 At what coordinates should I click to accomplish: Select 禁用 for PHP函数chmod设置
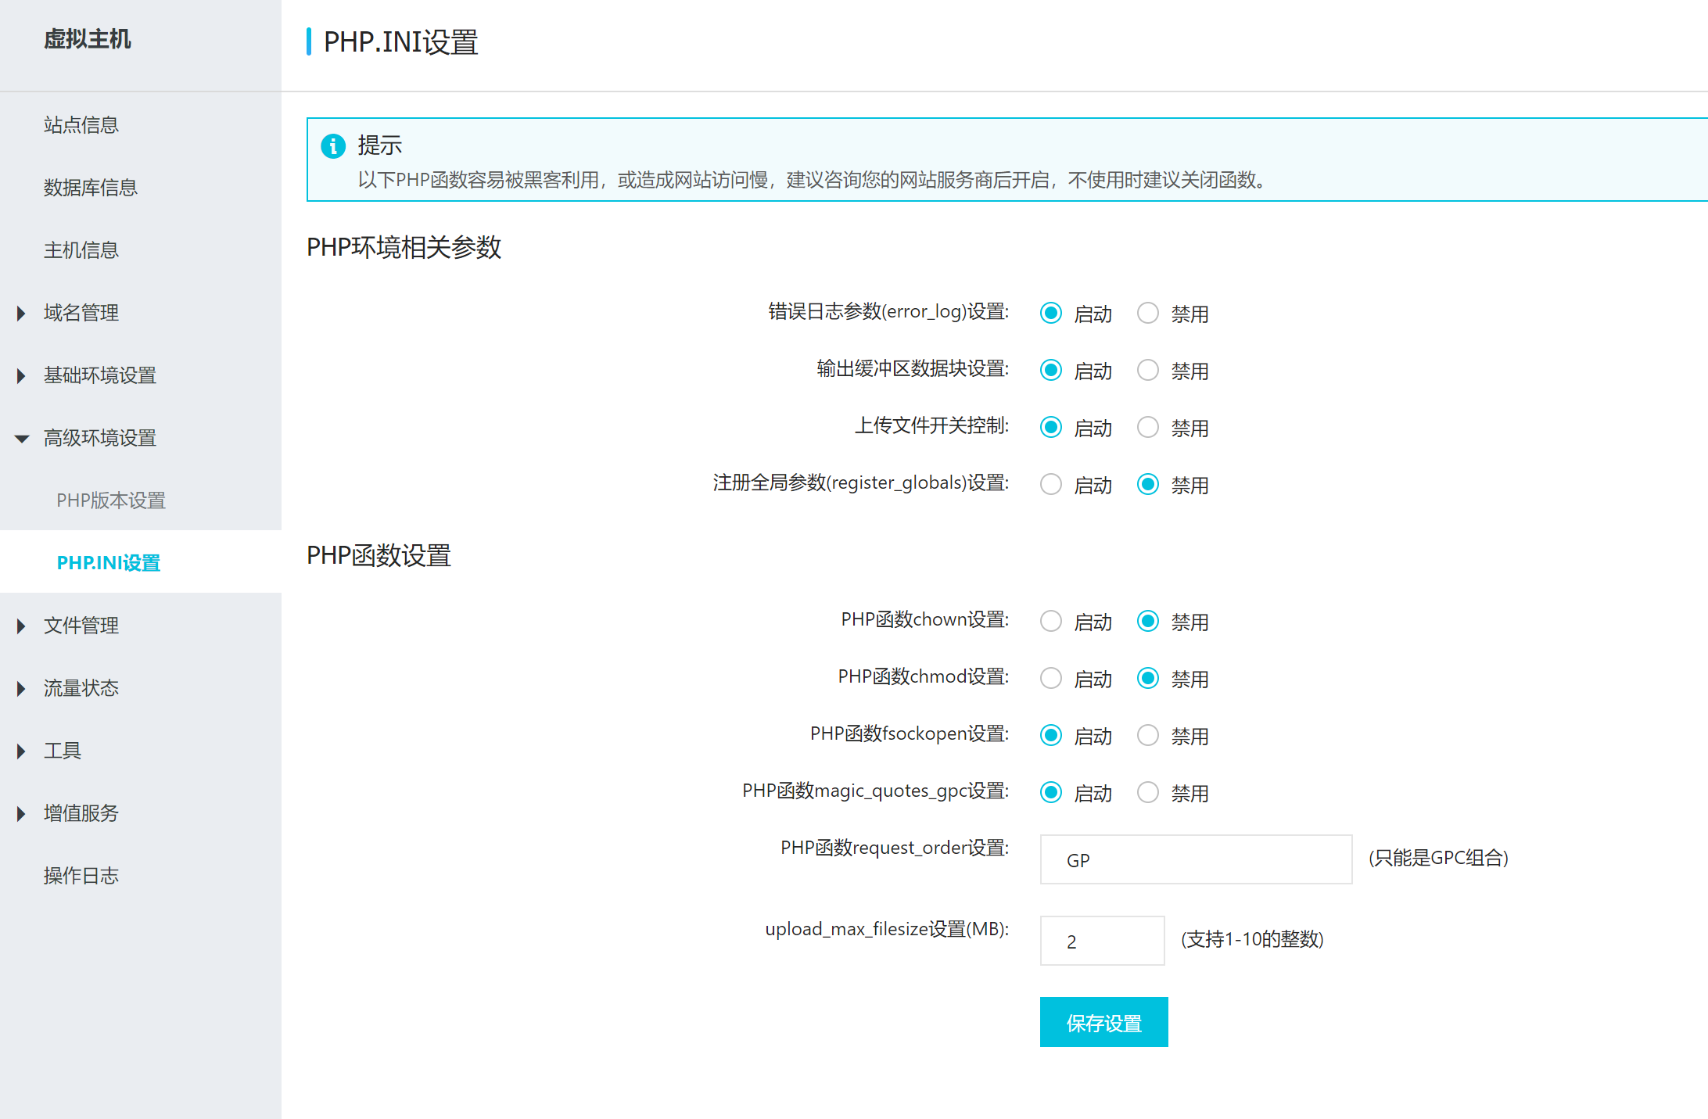(x=1148, y=679)
